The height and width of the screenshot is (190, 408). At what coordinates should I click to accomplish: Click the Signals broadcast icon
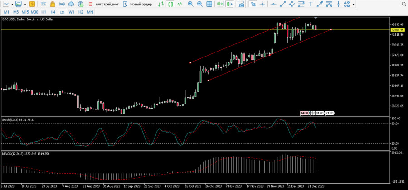62,4
